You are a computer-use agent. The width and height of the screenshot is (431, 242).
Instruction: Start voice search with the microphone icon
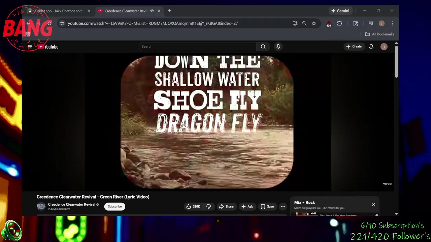[278, 47]
